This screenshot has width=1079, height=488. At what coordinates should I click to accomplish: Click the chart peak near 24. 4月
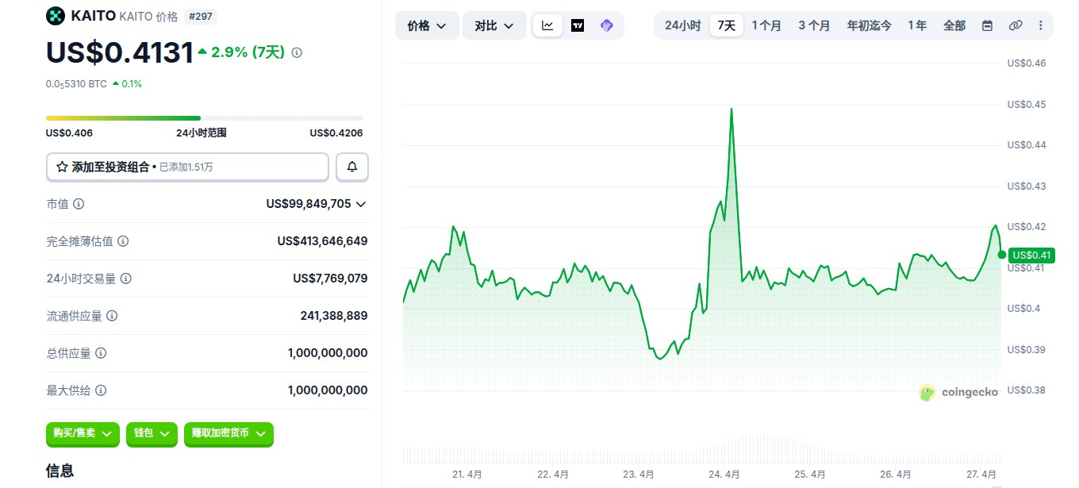click(x=731, y=110)
